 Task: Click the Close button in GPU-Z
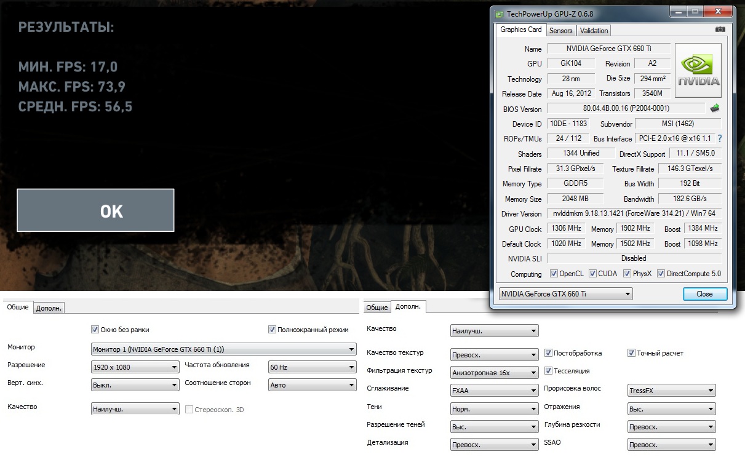tap(704, 294)
